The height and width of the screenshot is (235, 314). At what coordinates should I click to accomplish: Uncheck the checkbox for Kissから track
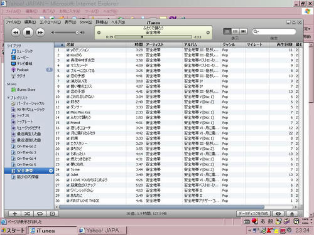point(68,55)
